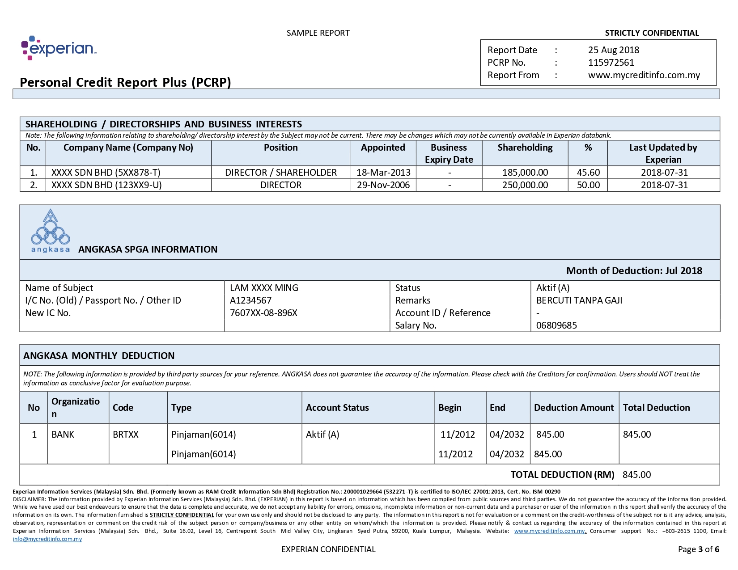The width and height of the screenshot is (738, 570).
Task: Select salary number 06809685
Action: (556, 325)
